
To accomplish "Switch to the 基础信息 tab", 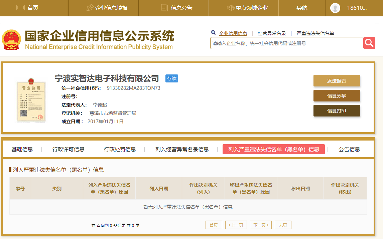I will point(22,149).
